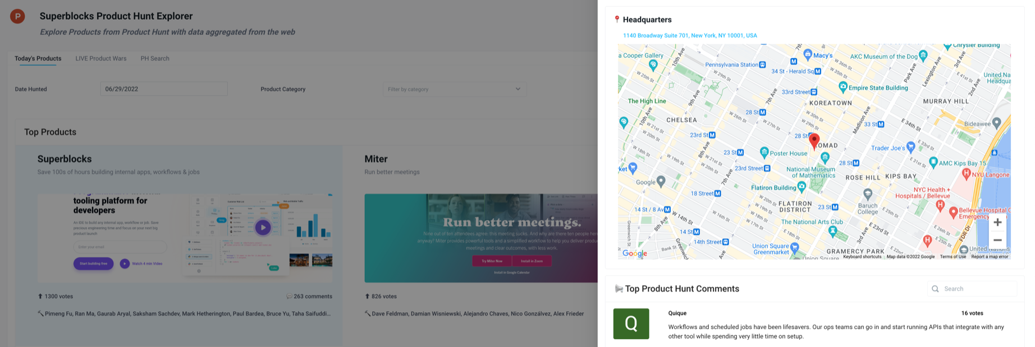This screenshot has height=347, width=1035.
Task: Click the Product Hunt logo icon
Action: [x=17, y=16]
